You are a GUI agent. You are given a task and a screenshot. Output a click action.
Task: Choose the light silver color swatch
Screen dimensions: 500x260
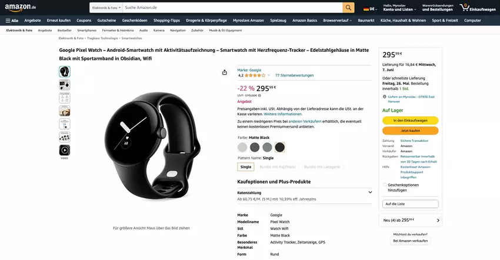[x=242, y=147]
